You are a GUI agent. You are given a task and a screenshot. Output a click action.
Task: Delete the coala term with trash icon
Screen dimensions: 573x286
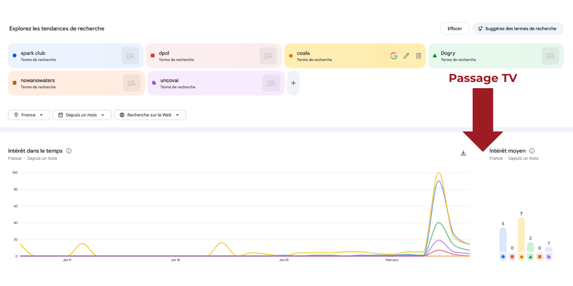(x=418, y=56)
